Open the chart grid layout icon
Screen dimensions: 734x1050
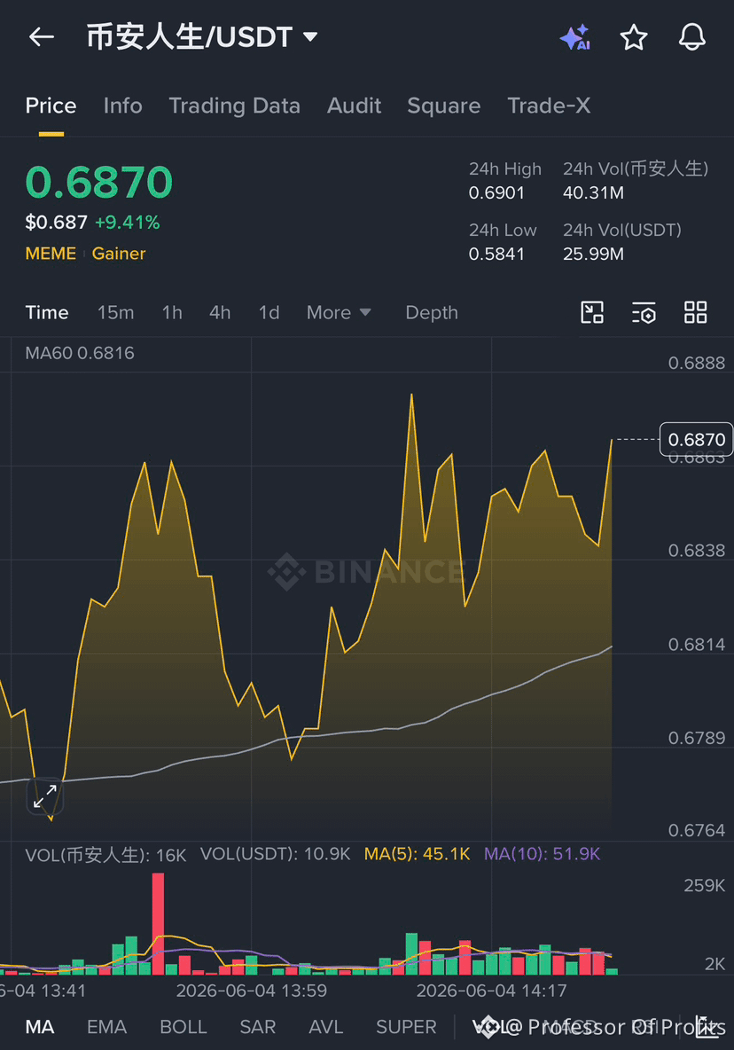point(695,313)
